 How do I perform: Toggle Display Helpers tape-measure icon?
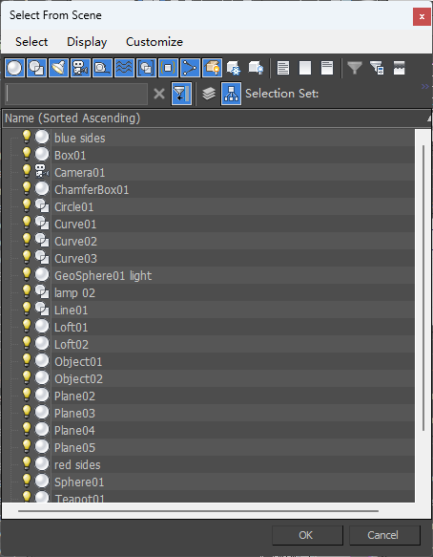click(x=102, y=68)
